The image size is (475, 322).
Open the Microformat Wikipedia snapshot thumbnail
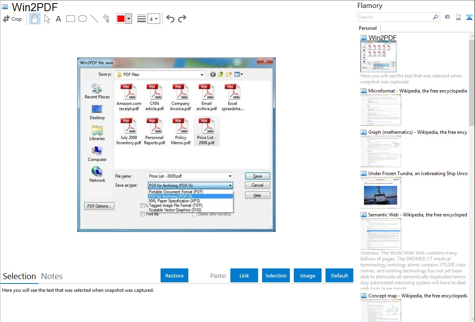(x=381, y=110)
